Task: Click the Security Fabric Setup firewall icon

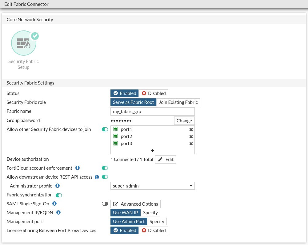Action: click(23, 43)
